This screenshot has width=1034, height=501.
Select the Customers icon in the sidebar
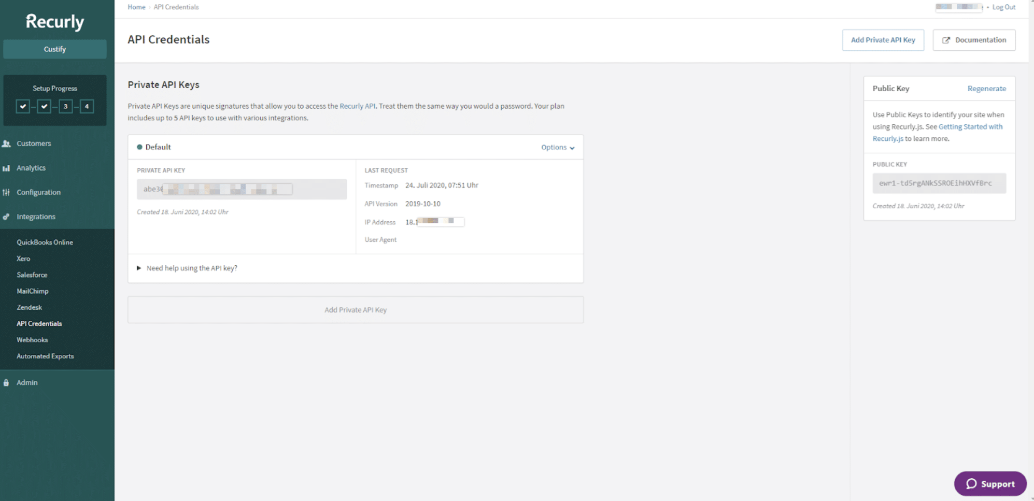pos(7,144)
